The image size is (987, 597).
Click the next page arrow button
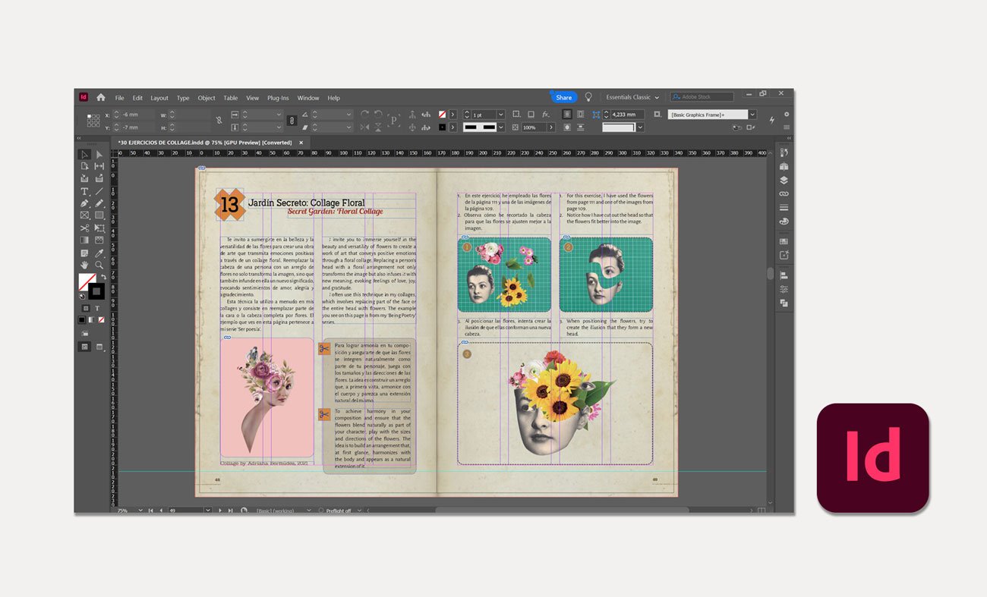click(220, 511)
